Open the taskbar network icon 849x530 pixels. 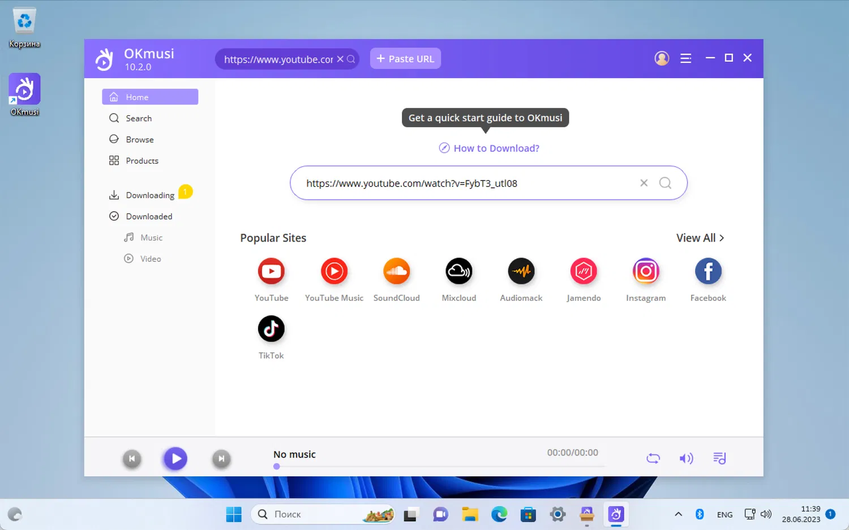click(x=750, y=514)
